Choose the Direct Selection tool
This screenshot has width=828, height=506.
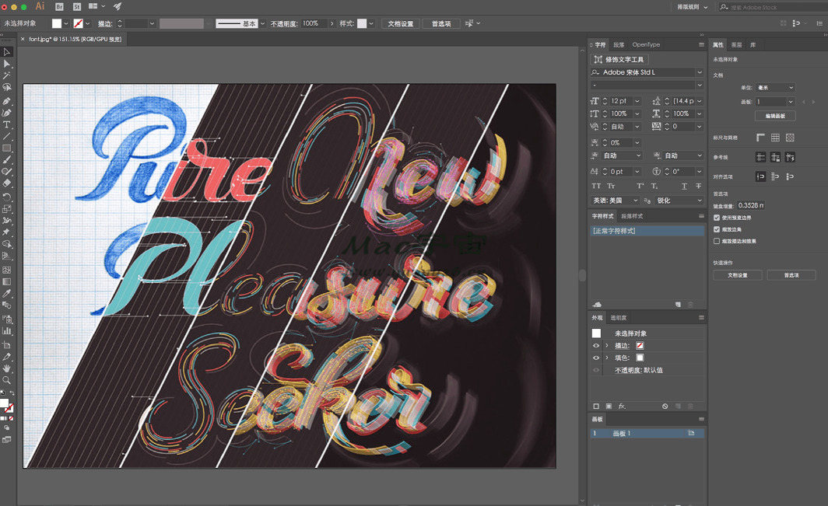7,64
